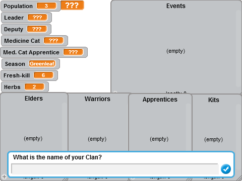Click the Events list title

[176, 6]
